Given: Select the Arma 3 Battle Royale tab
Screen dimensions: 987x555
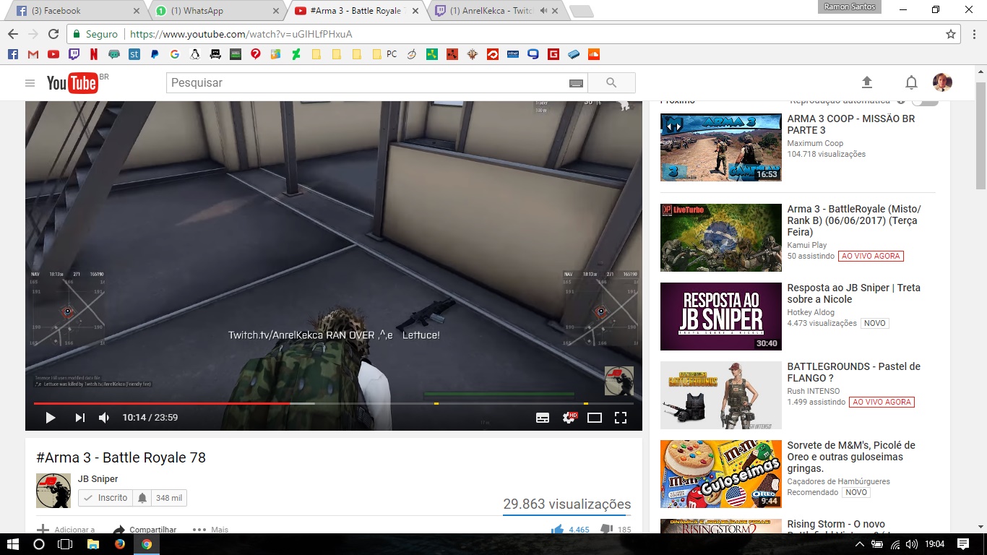Looking at the screenshot, I should click(355, 11).
